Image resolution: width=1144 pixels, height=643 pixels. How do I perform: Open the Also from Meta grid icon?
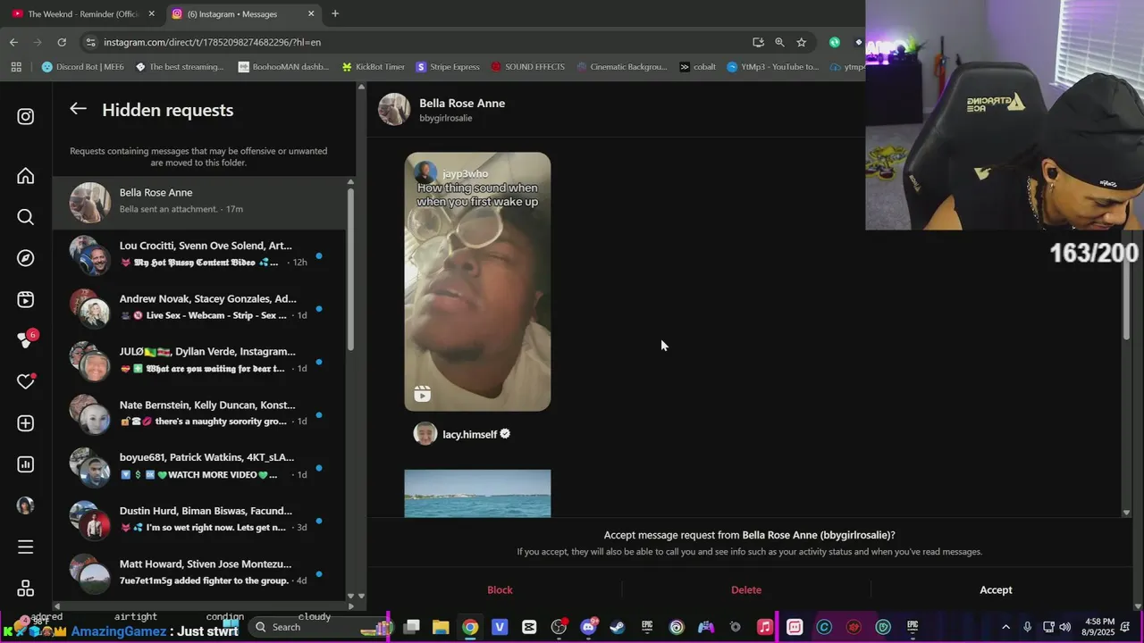(x=26, y=589)
